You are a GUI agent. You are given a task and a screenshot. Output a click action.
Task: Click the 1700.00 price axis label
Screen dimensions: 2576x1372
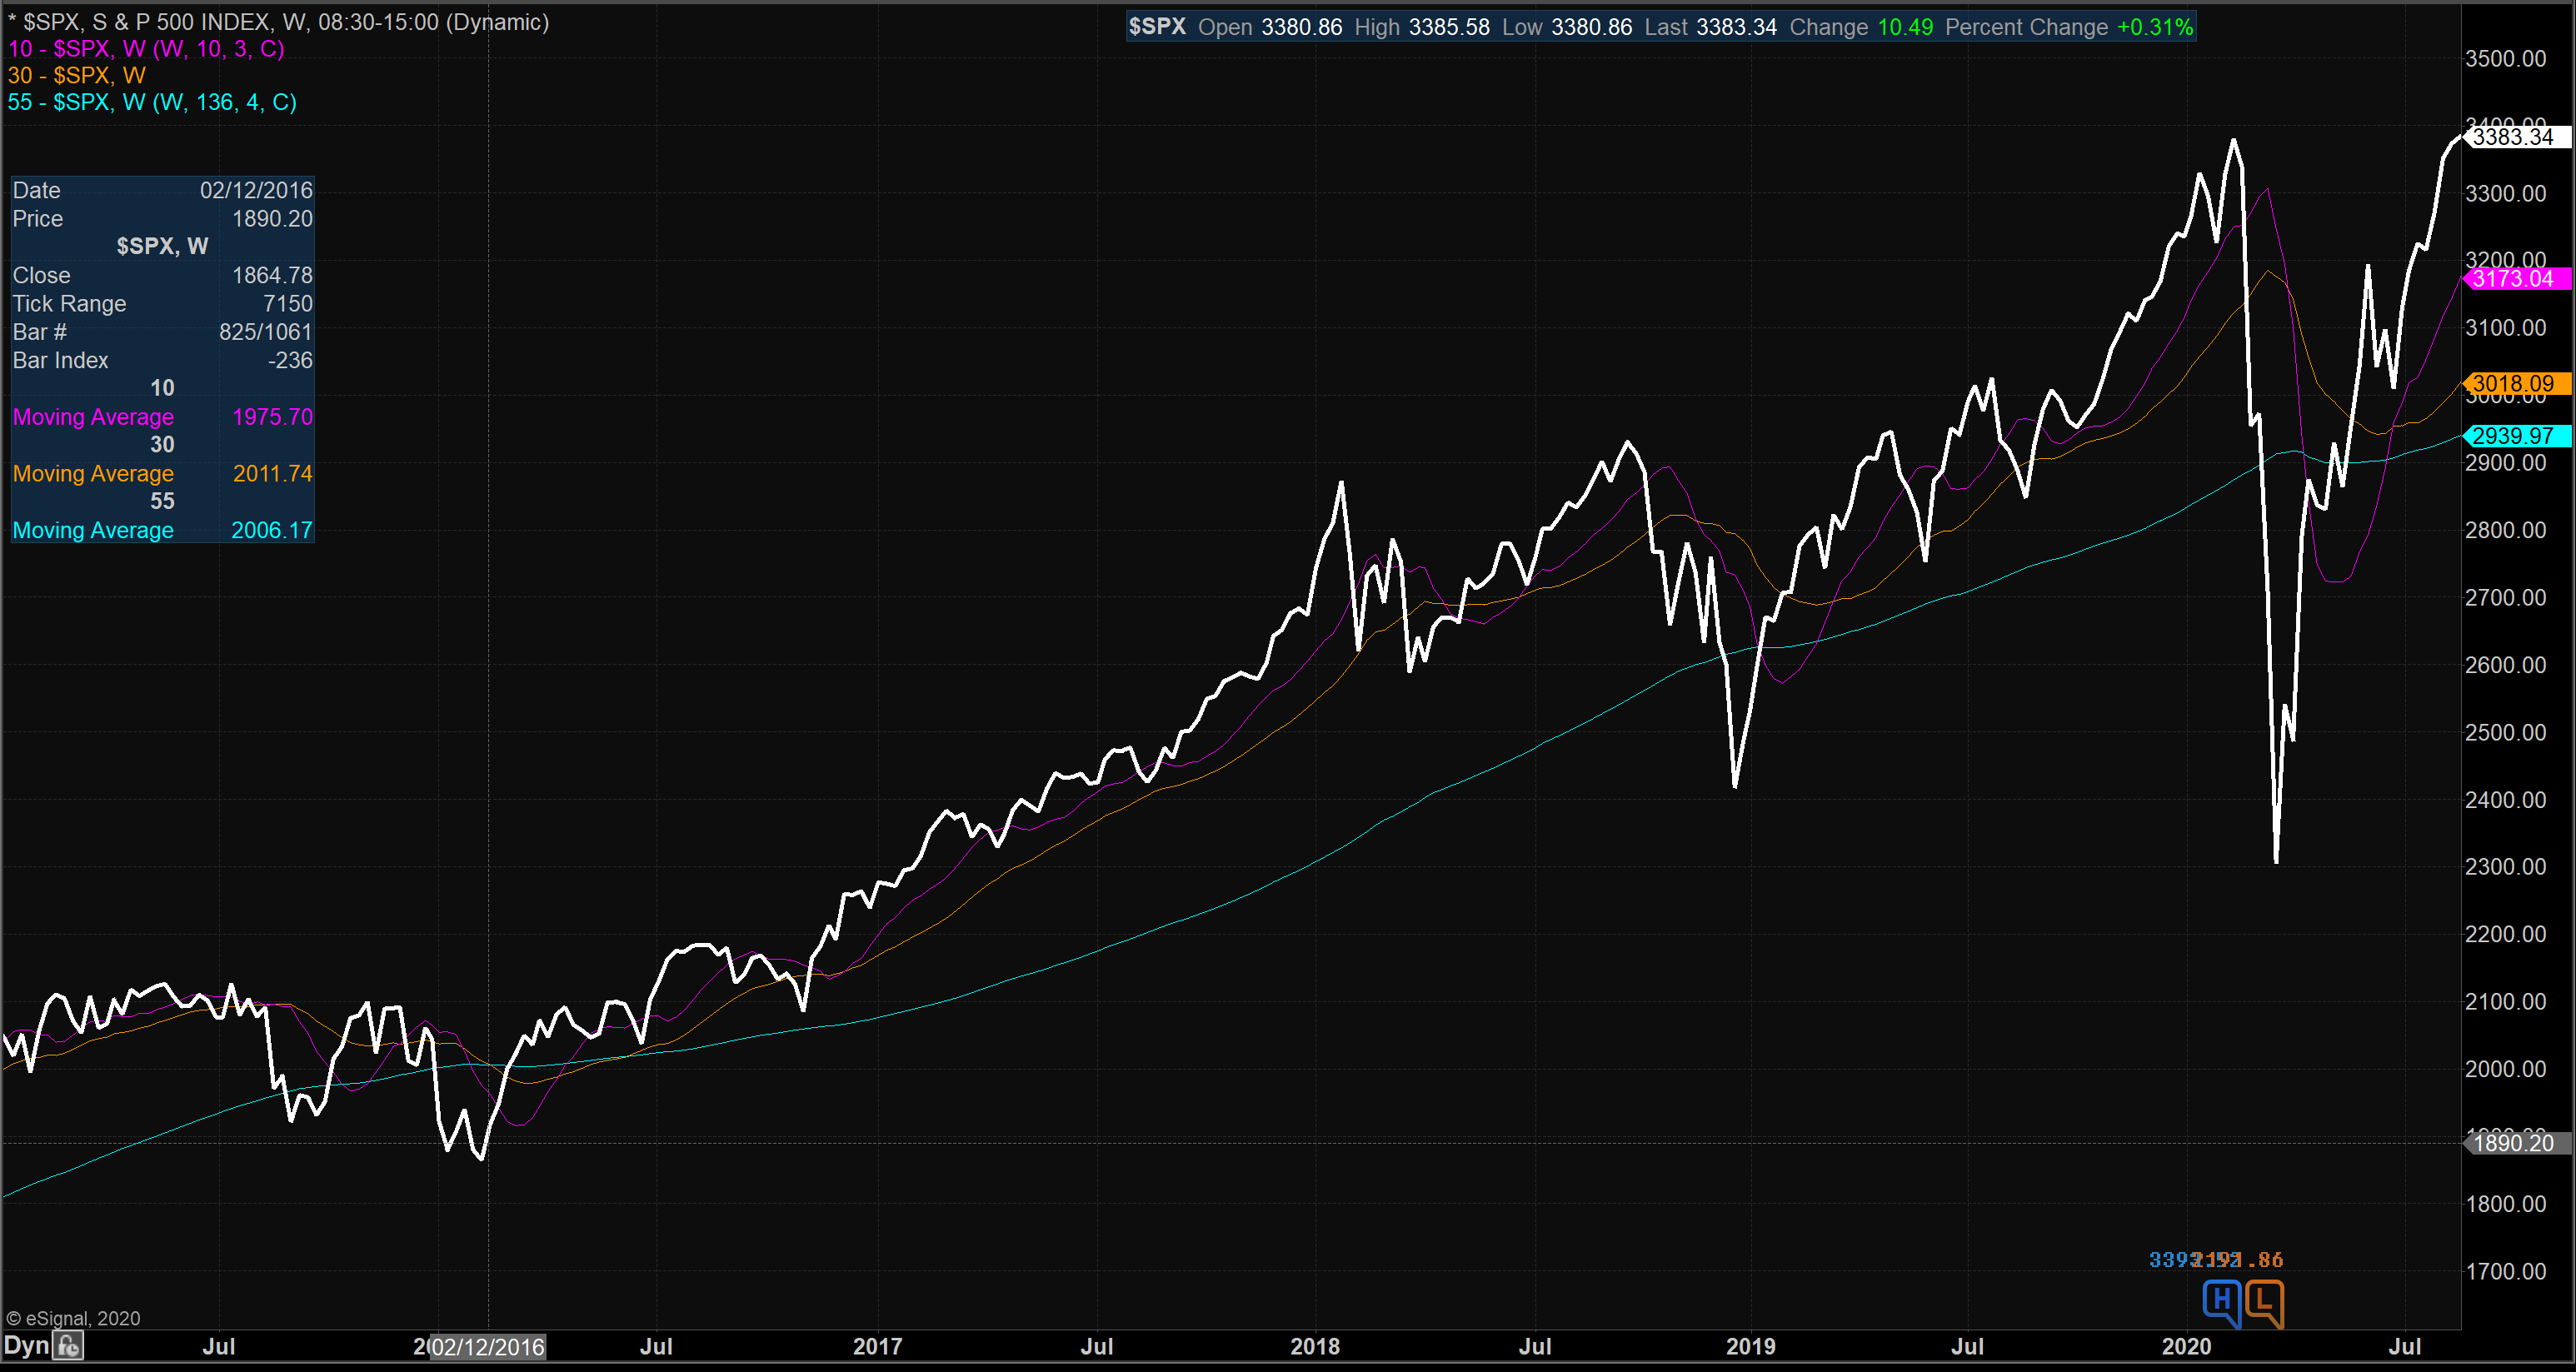2506,1271
